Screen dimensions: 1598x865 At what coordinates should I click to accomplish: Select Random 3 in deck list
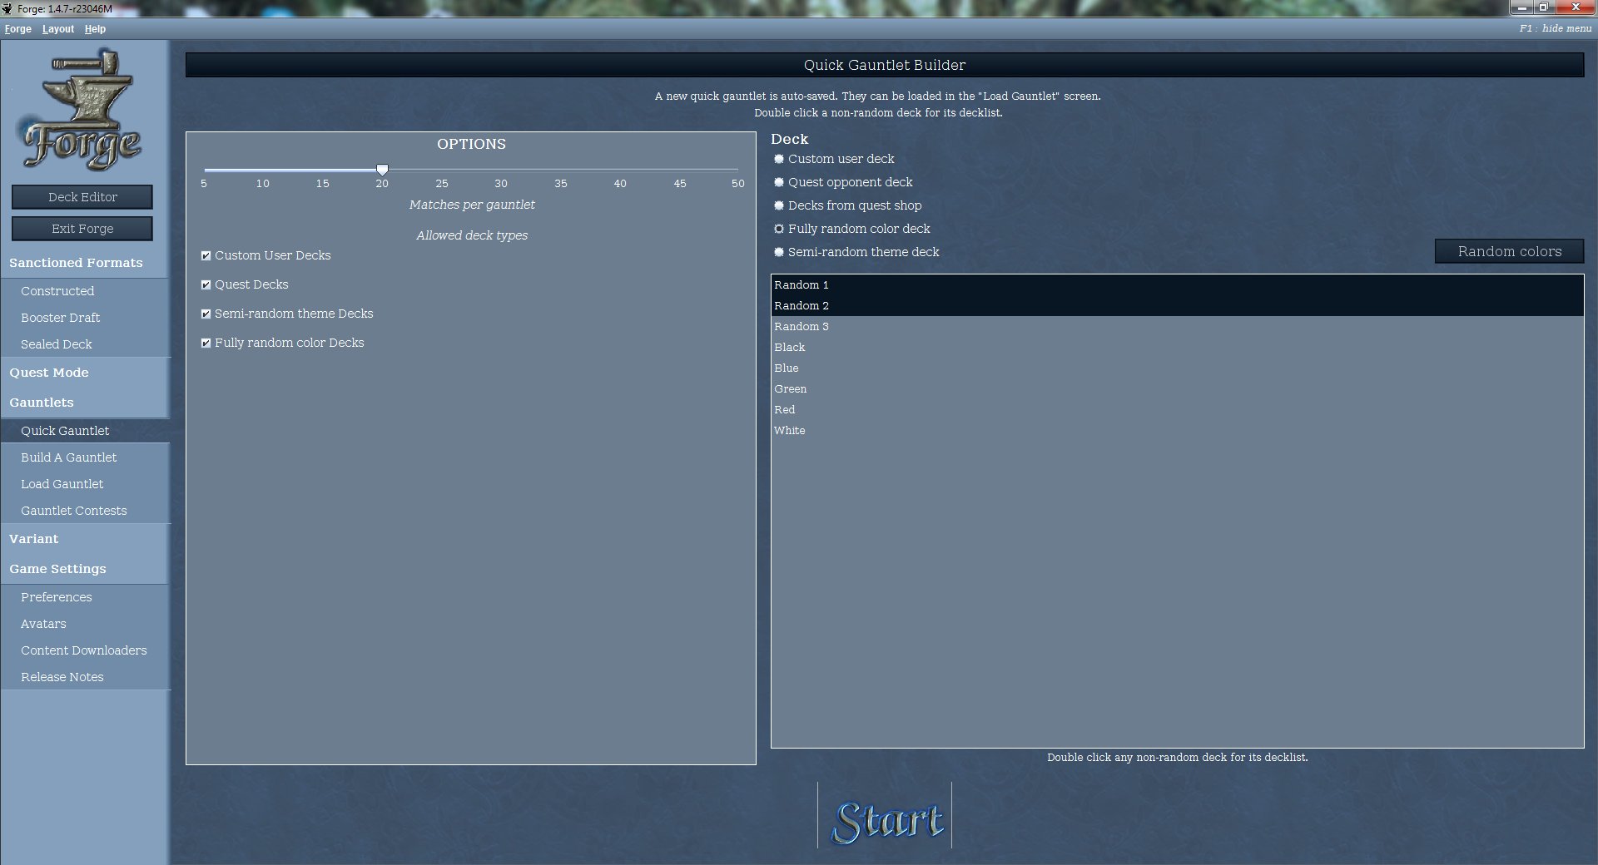coord(1177,327)
